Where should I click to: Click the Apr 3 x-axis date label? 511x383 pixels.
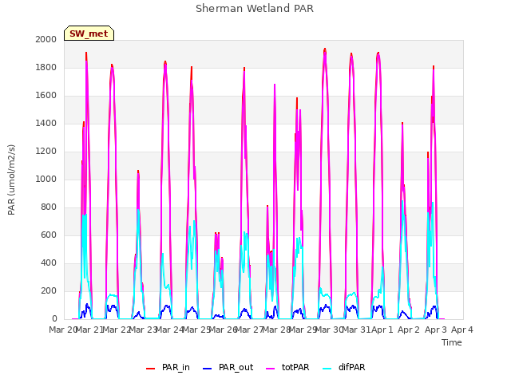click(435, 330)
